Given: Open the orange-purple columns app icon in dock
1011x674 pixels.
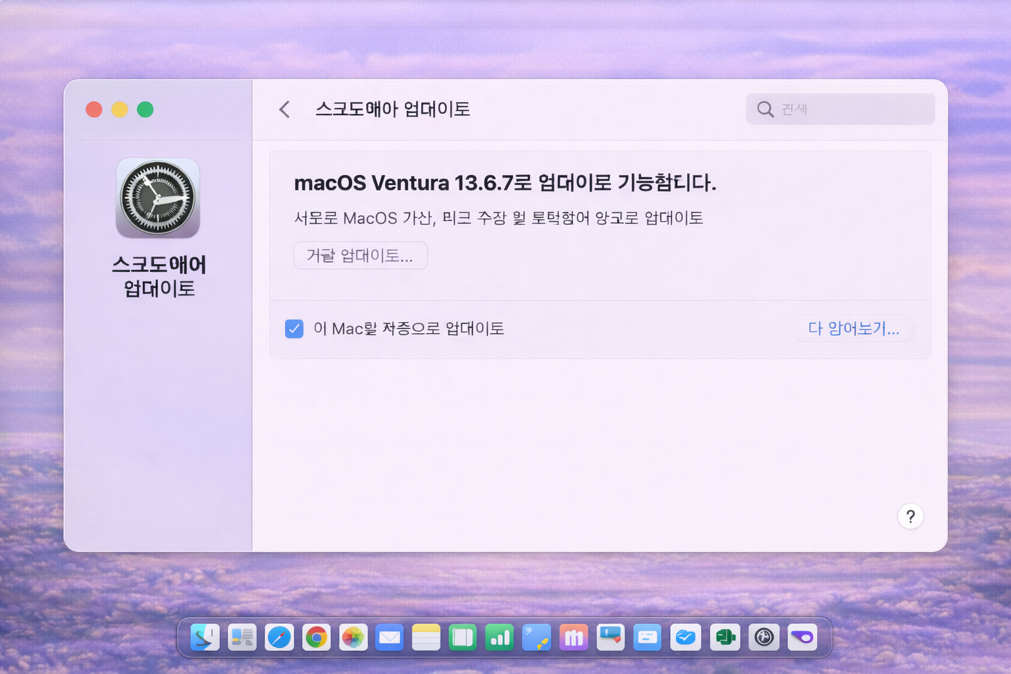Looking at the screenshot, I should [x=574, y=637].
